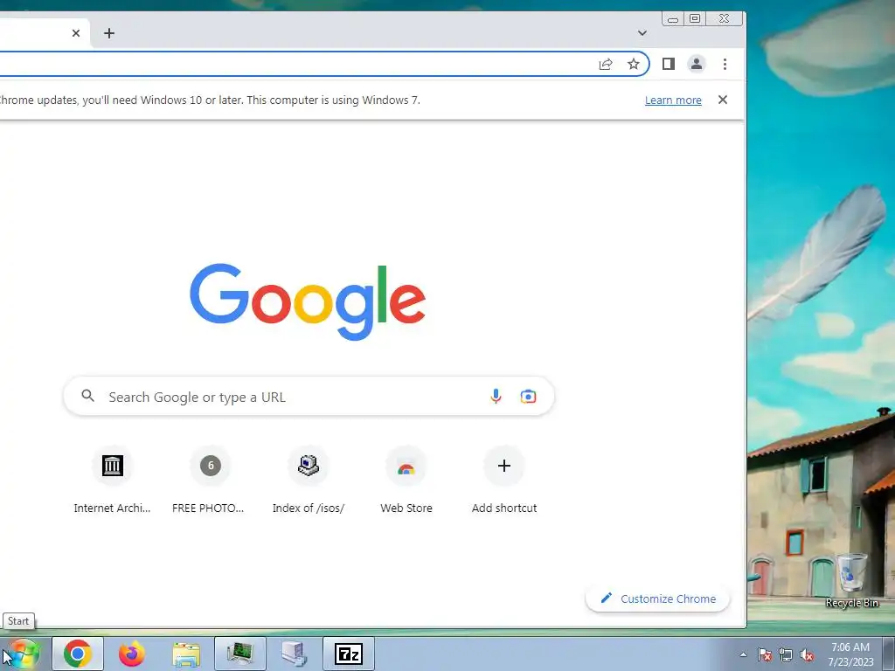The image size is (895, 671).
Task: Dismiss the Windows 7 update infobar
Action: (723, 100)
